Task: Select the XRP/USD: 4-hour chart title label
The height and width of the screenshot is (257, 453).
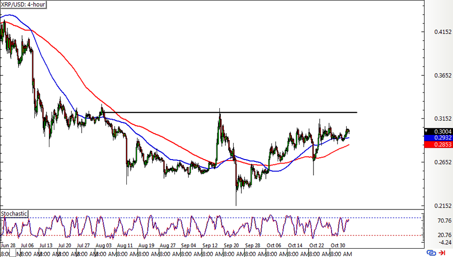Action: [x=23, y=4]
